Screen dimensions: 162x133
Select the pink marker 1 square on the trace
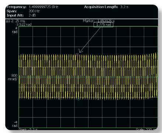click(x=77, y=55)
